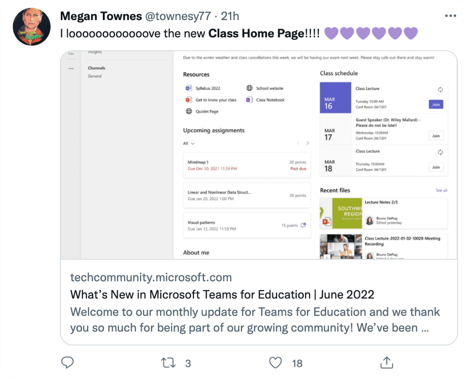
Task: Click the previous assignments chevron arrow
Action: (298, 143)
